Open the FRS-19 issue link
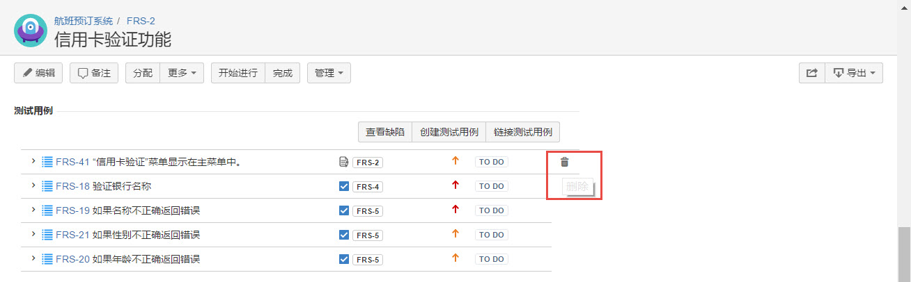The height and width of the screenshot is (282, 911). point(72,211)
